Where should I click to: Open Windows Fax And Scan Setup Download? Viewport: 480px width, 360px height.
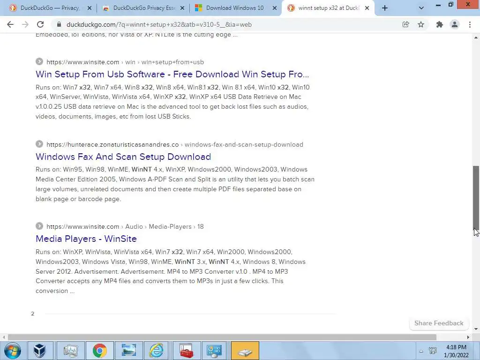tap(123, 157)
